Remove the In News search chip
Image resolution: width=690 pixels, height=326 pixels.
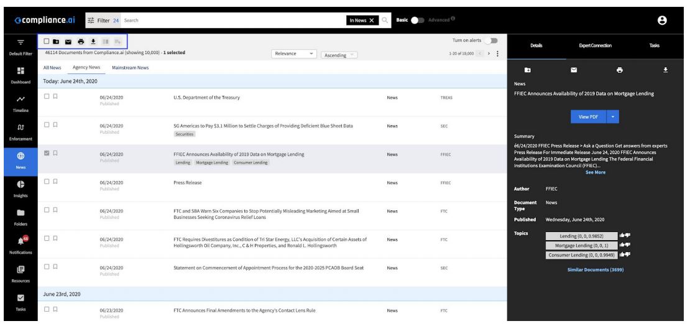[371, 21]
